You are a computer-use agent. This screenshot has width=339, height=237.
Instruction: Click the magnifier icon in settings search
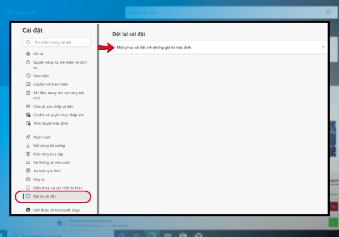[28, 42]
